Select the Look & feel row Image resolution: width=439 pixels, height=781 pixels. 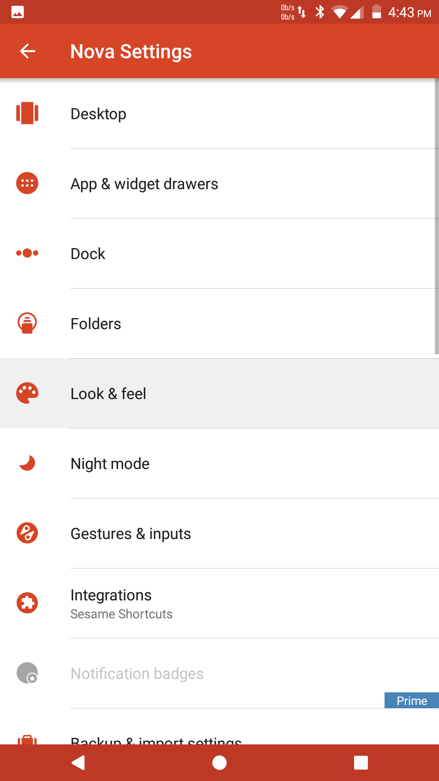(x=219, y=393)
